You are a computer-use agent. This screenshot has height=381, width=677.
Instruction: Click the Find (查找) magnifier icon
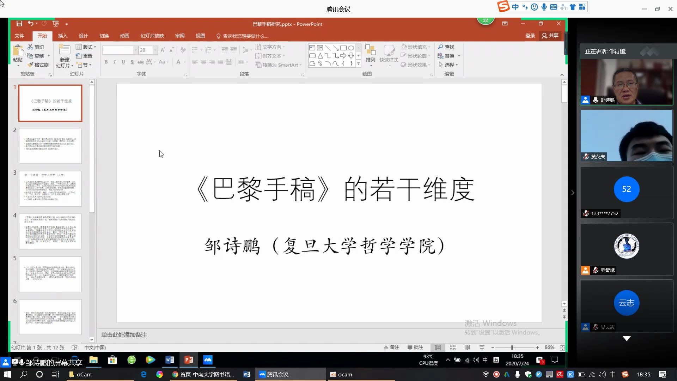tap(440, 47)
